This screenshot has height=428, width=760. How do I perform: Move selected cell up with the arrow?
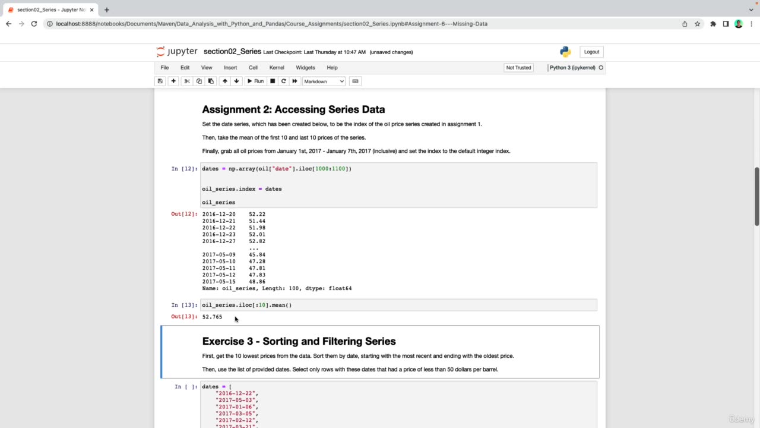pos(224,81)
